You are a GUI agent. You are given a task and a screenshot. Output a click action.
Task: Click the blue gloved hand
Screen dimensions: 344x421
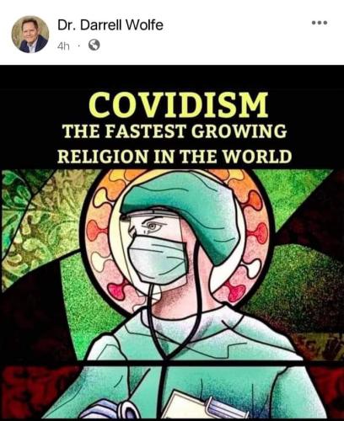(112, 410)
